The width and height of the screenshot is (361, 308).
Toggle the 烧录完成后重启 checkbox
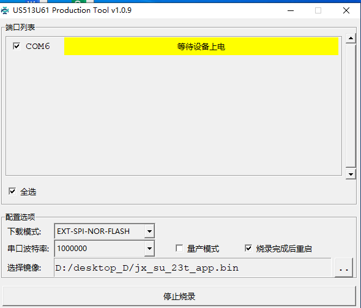pos(248,249)
